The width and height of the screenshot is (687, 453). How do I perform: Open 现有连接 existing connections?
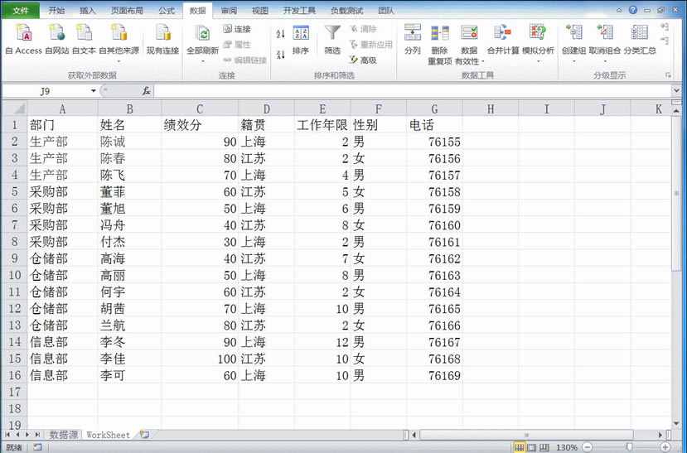point(162,40)
